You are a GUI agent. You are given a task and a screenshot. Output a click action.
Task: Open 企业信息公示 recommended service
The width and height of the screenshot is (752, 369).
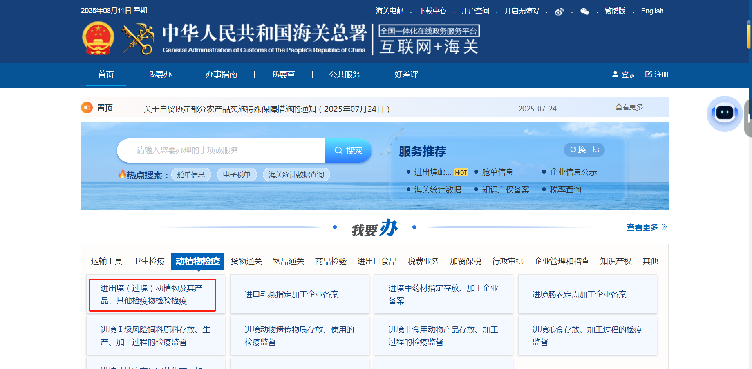(573, 172)
